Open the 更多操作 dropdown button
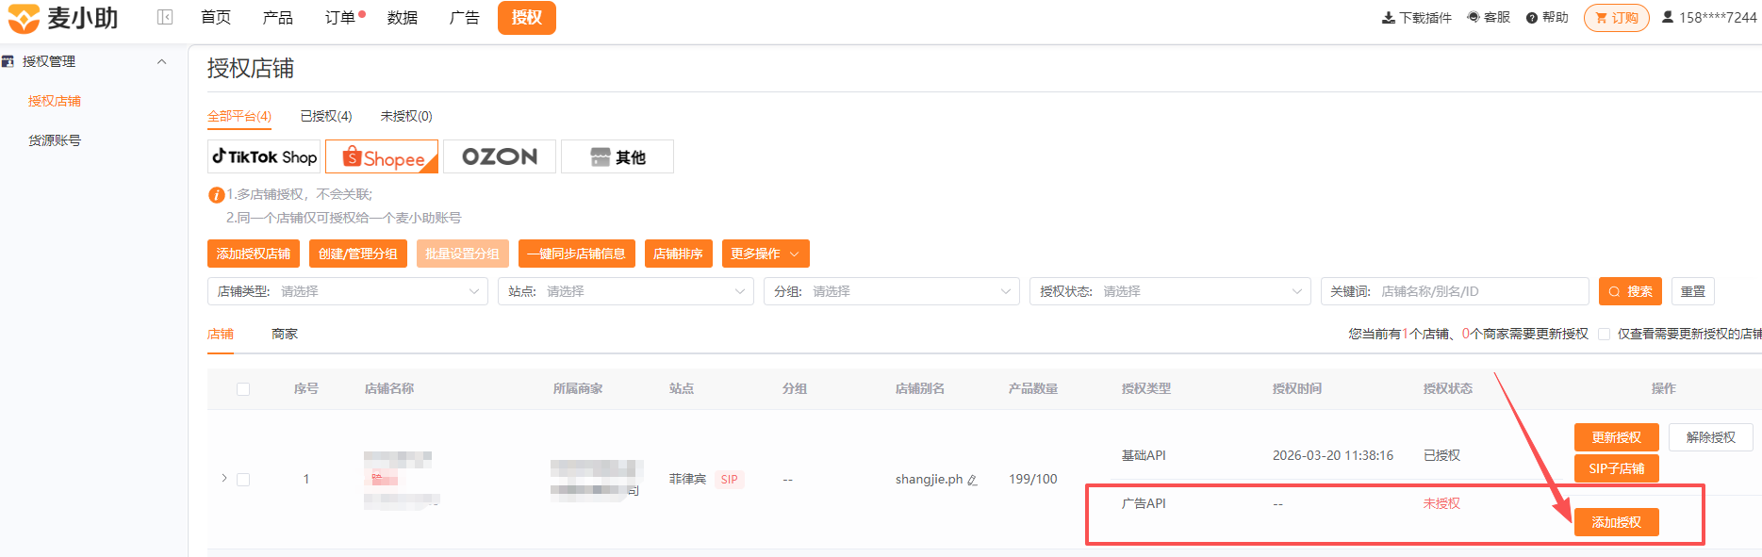This screenshot has width=1762, height=557. (766, 254)
